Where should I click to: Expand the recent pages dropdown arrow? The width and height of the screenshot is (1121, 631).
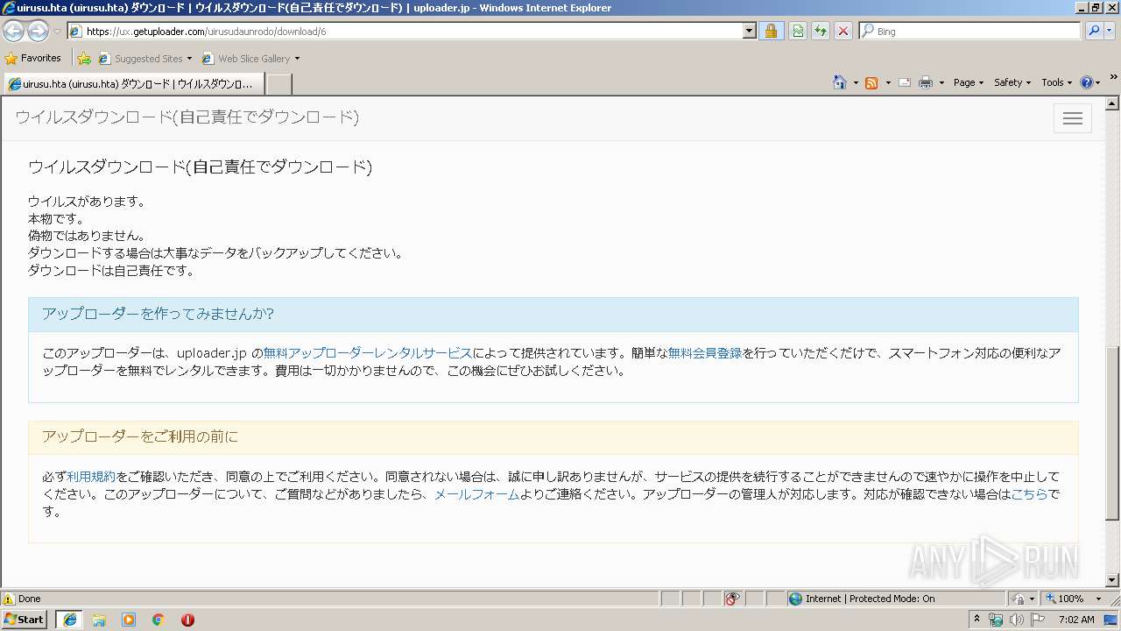57,32
